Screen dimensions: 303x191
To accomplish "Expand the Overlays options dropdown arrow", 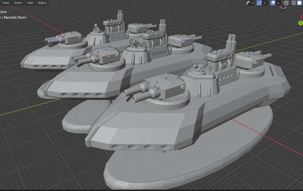I will click(x=278, y=3).
